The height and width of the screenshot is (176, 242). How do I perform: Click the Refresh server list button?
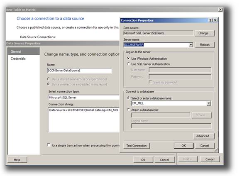point(205,45)
